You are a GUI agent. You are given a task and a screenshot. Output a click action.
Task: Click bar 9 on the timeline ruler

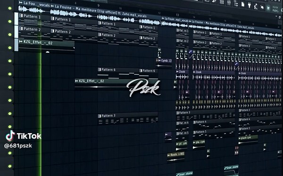click(x=99, y=5)
